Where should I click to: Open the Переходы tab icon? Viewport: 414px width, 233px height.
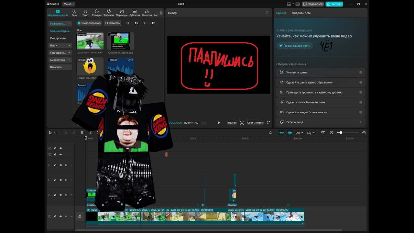point(122,11)
